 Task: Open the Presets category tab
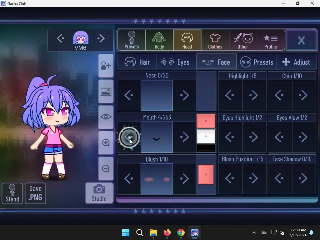(x=132, y=40)
